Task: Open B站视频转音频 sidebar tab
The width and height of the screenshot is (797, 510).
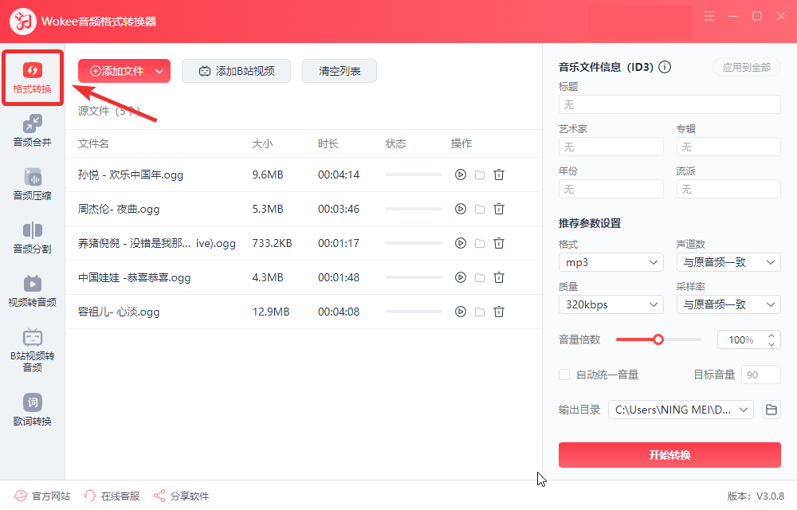Action: (x=33, y=350)
